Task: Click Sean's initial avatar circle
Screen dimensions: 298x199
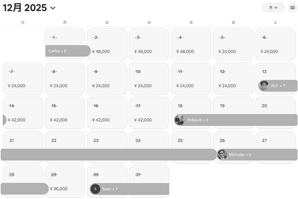Action: [x=95, y=189]
